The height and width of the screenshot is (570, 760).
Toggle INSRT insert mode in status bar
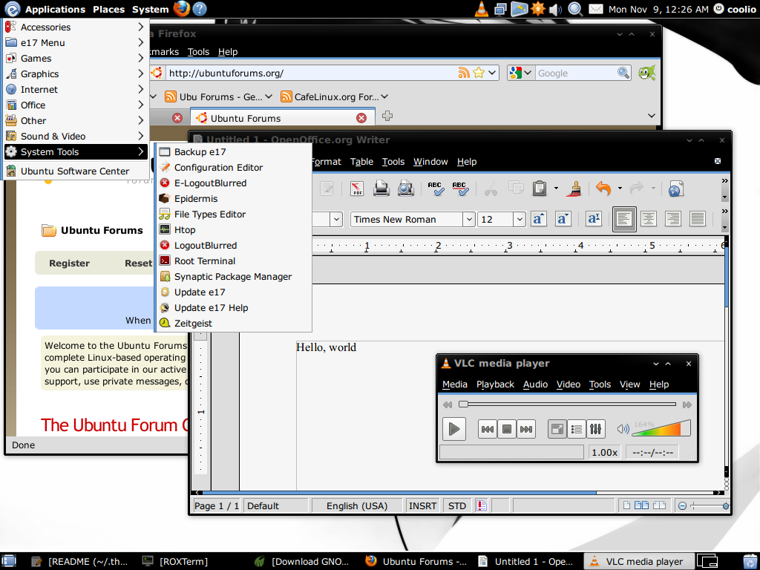tap(422, 505)
